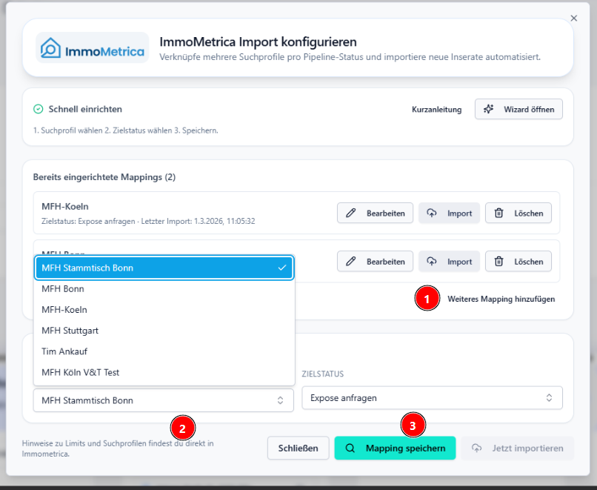Click the sparkle icon on Wizard öffnen
The height and width of the screenshot is (490, 597).
point(488,109)
